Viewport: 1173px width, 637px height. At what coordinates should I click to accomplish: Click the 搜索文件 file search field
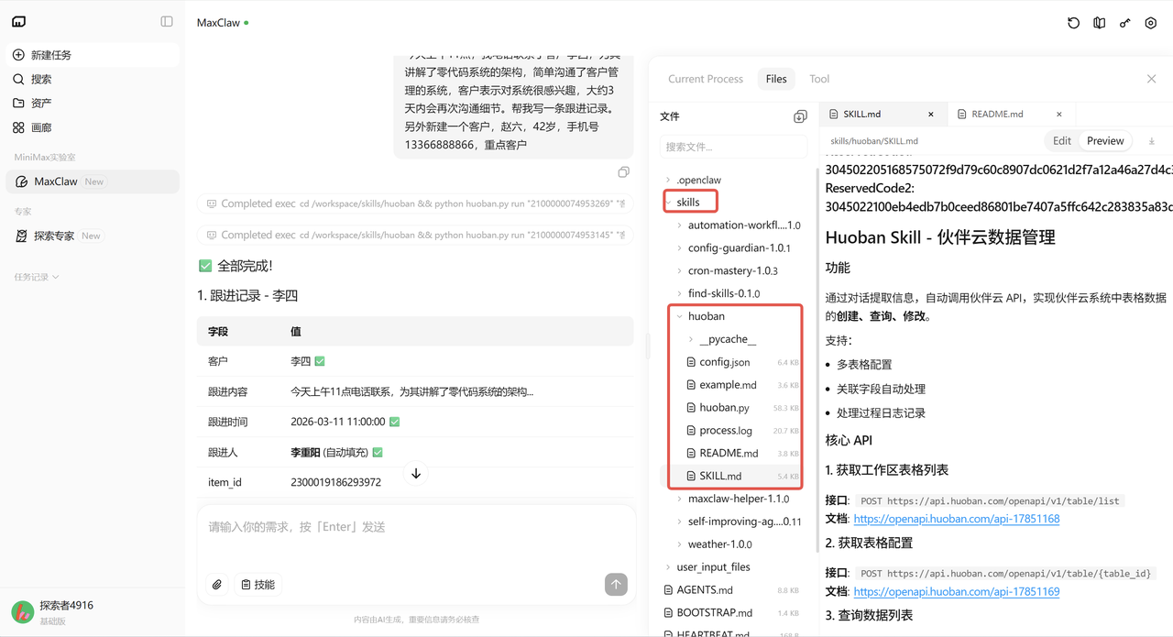[732, 147]
